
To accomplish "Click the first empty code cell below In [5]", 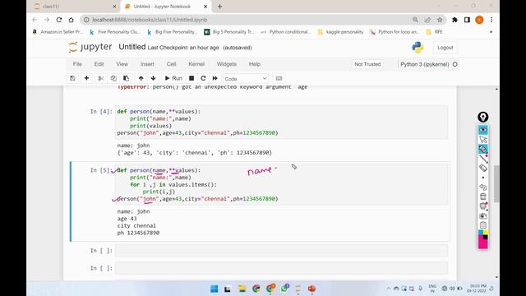I will point(281,251).
